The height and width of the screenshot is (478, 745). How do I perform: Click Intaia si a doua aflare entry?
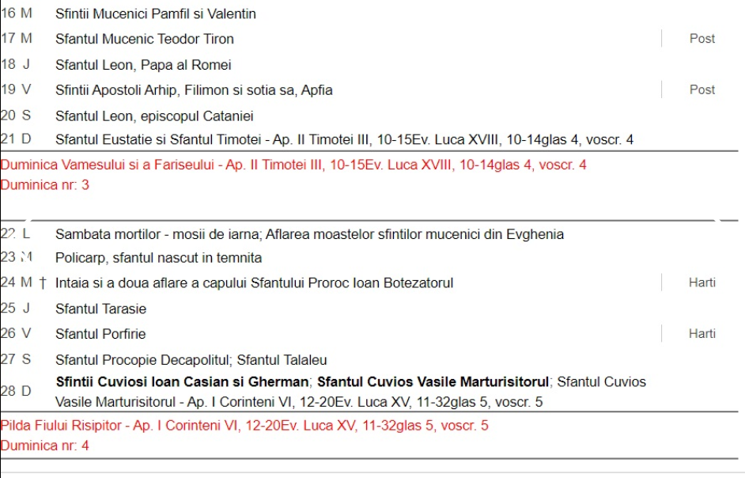pyautogui.click(x=254, y=283)
